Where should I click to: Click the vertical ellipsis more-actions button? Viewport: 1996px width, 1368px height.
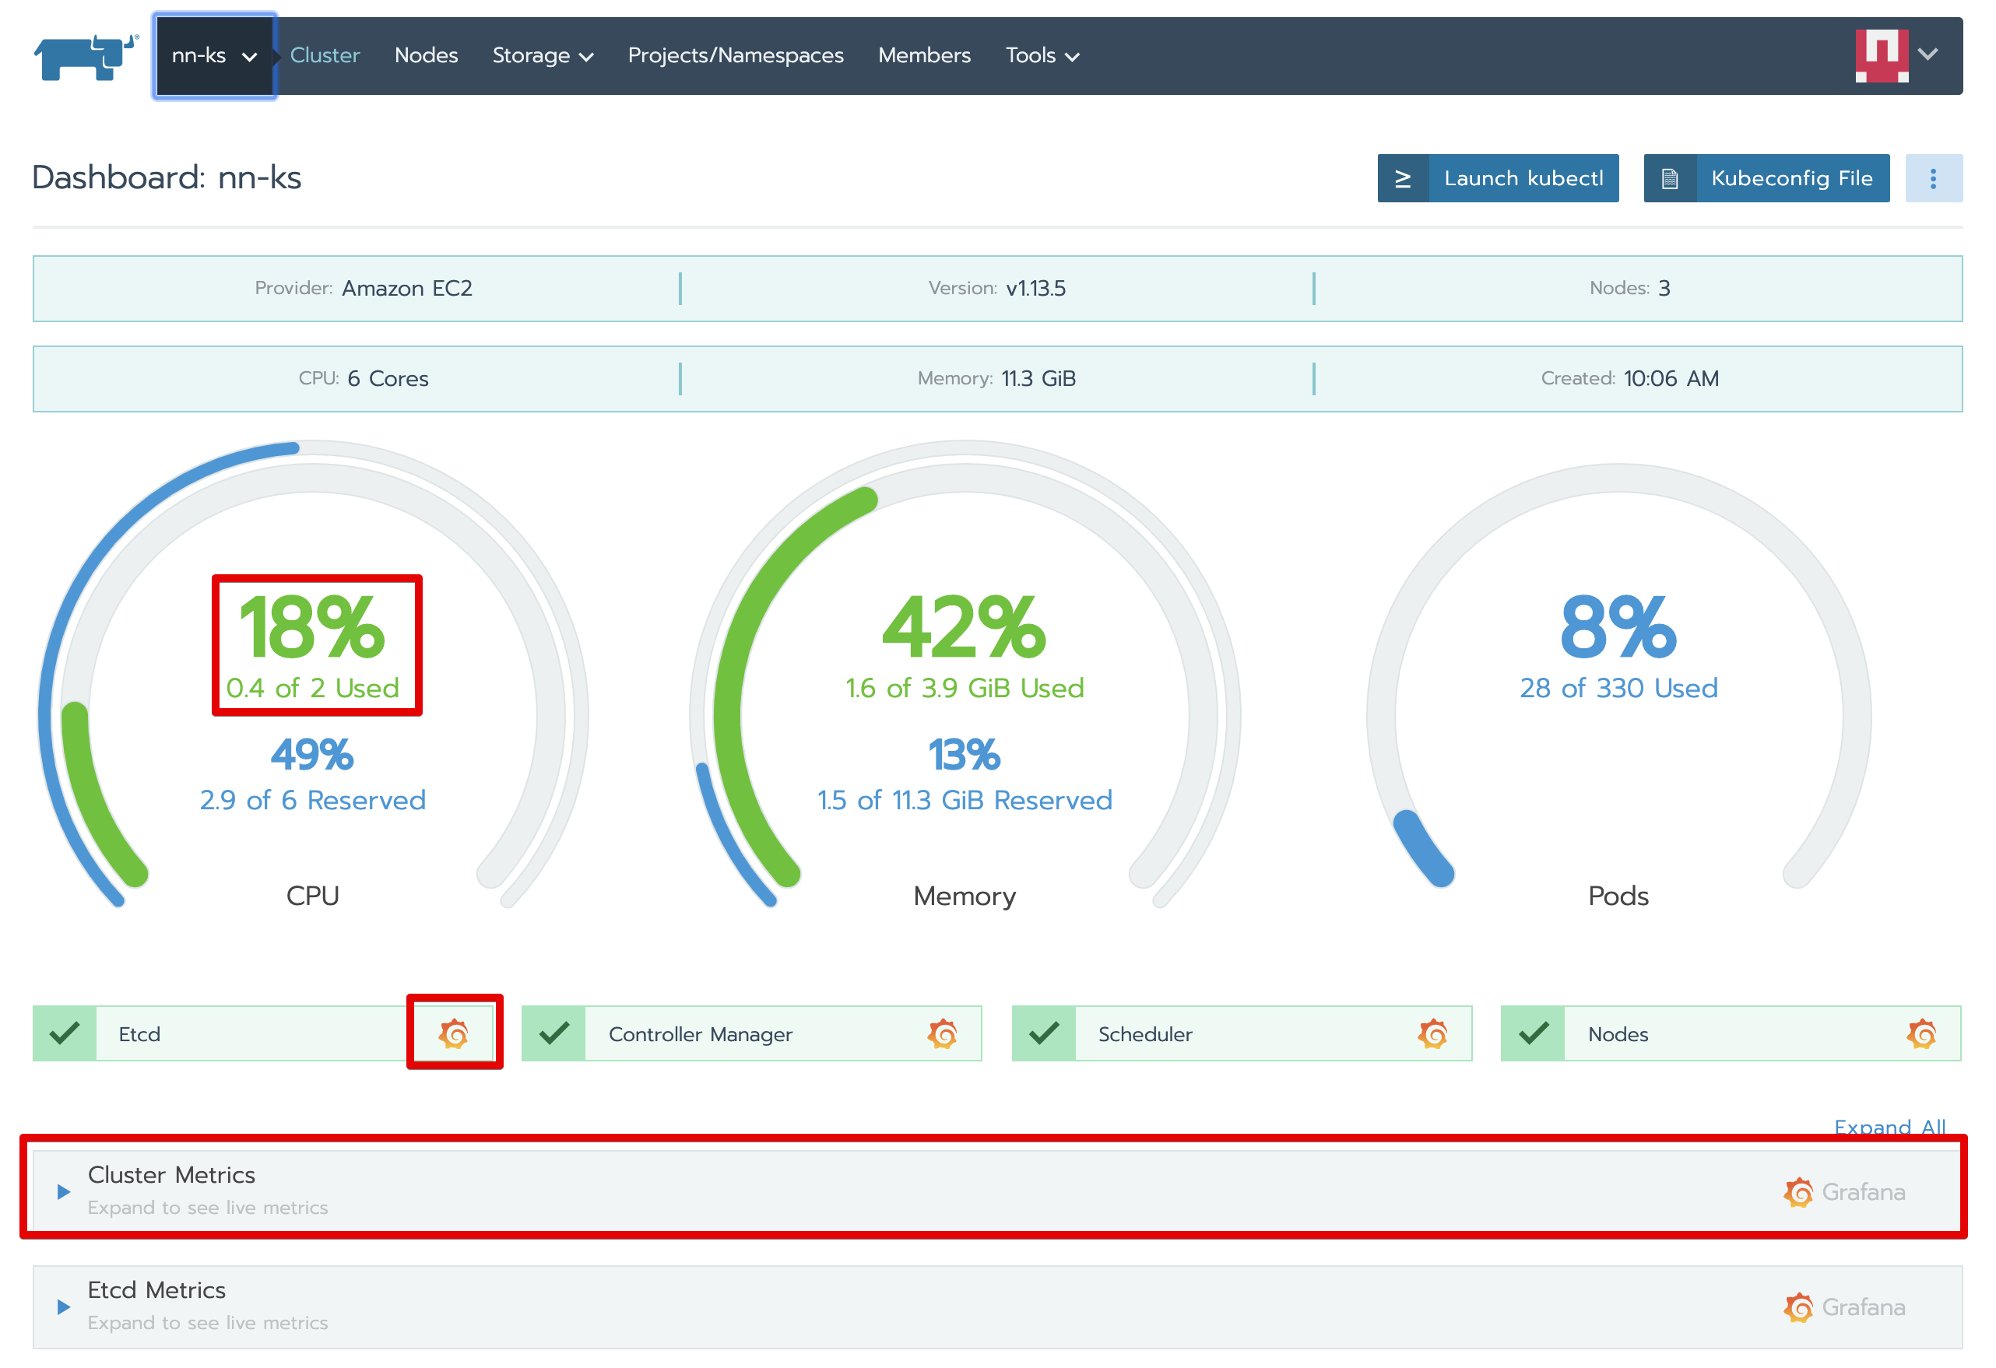point(1932,179)
